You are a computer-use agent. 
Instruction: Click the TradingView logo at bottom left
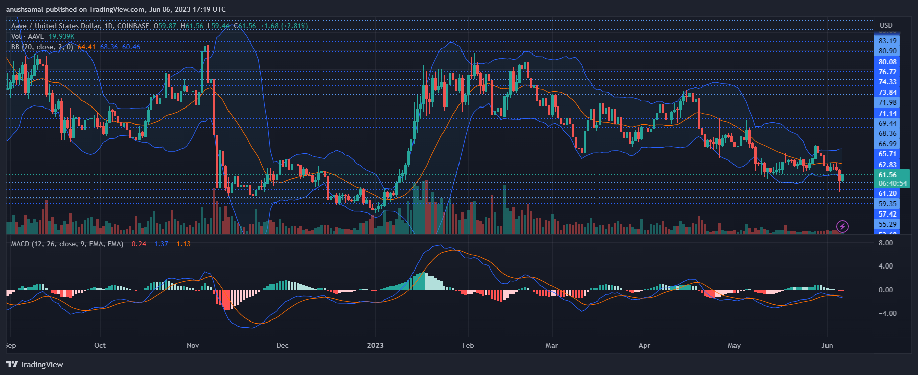coord(34,364)
